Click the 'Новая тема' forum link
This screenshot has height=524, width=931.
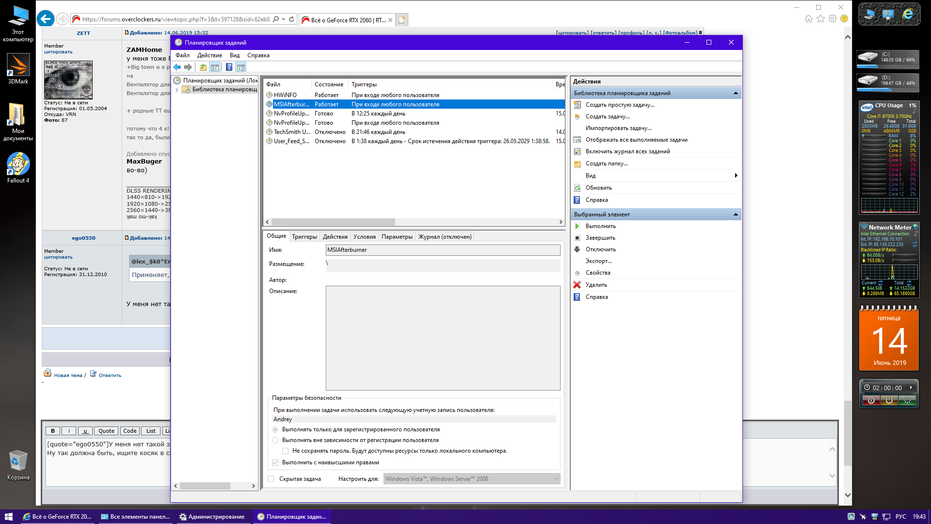pyautogui.click(x=68, y=375)
